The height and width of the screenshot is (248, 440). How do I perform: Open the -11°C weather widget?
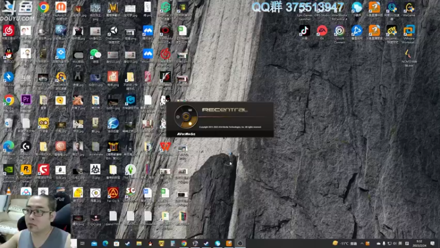[x=345, y=243]
